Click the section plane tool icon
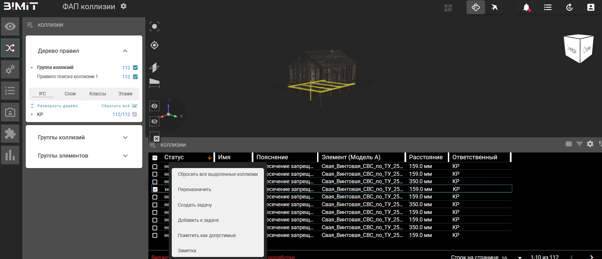 pos(154,67)
